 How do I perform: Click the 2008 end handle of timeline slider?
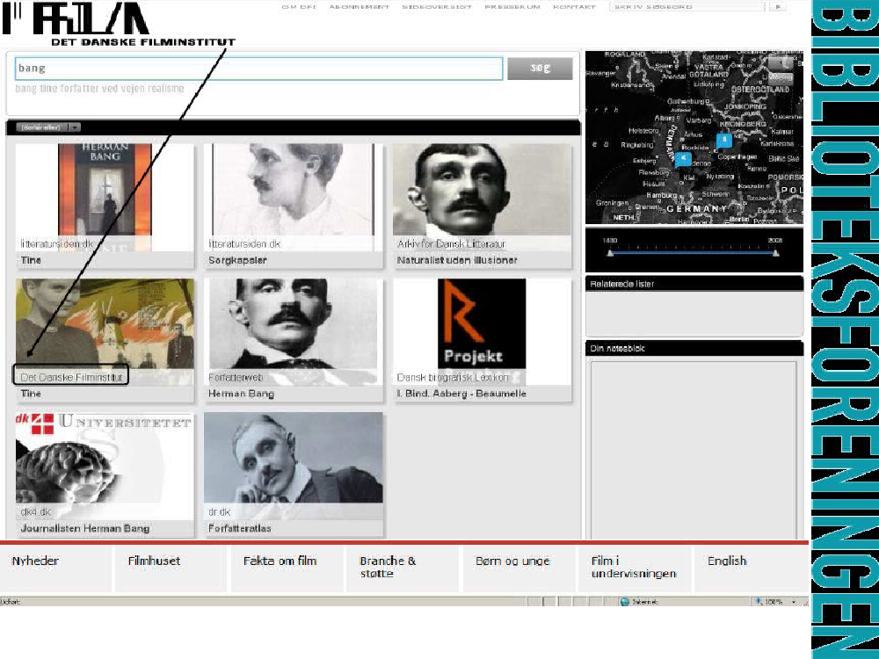click(776, 253)
